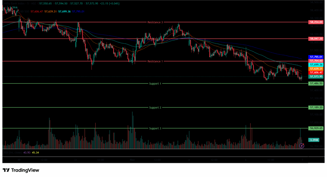
Task: Click the 57,764.60 resistance price tag
Action: point(316,61)
